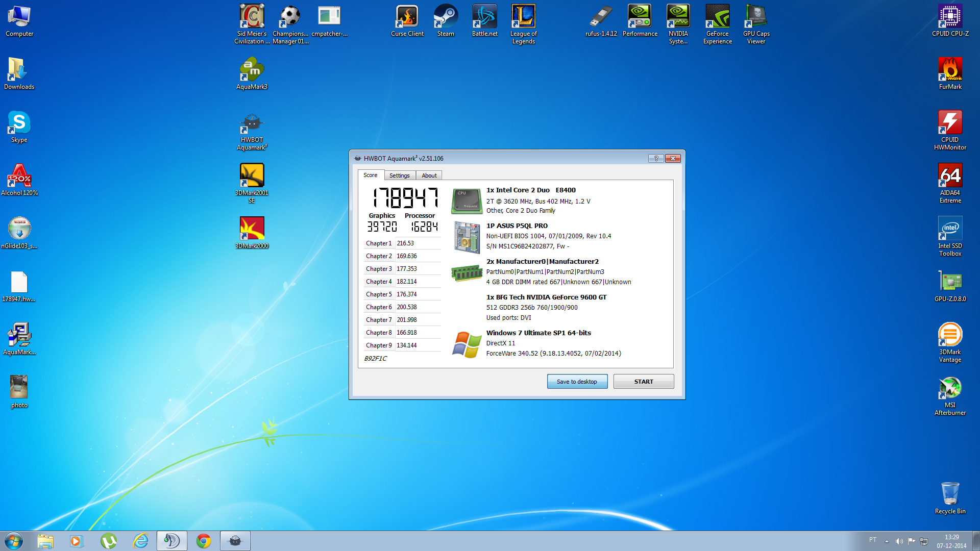Image resolution: width=980 pixels, height=551 pixels.
Task: Click the START benchmark button
Action: tap(644, 382)
